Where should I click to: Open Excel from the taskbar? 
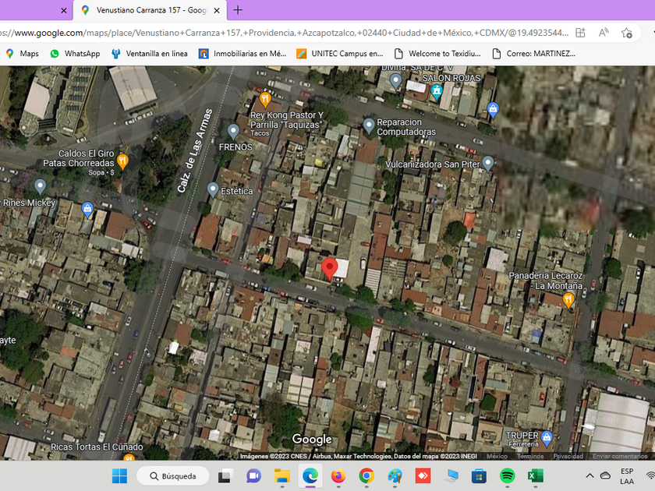tap(536, 476)
